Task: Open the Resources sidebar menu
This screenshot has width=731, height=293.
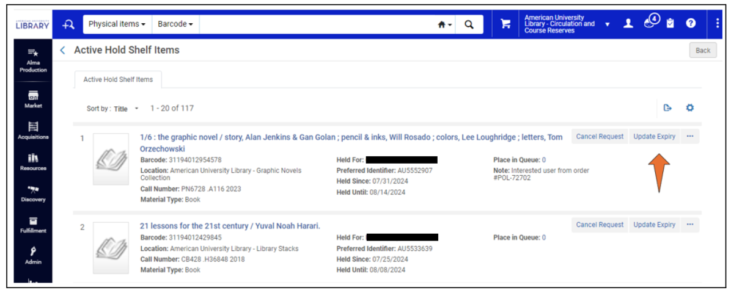Action: click(33, 162)
